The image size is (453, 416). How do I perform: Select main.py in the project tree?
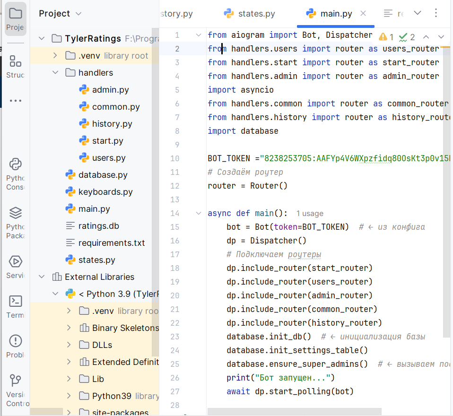(87, 209)
